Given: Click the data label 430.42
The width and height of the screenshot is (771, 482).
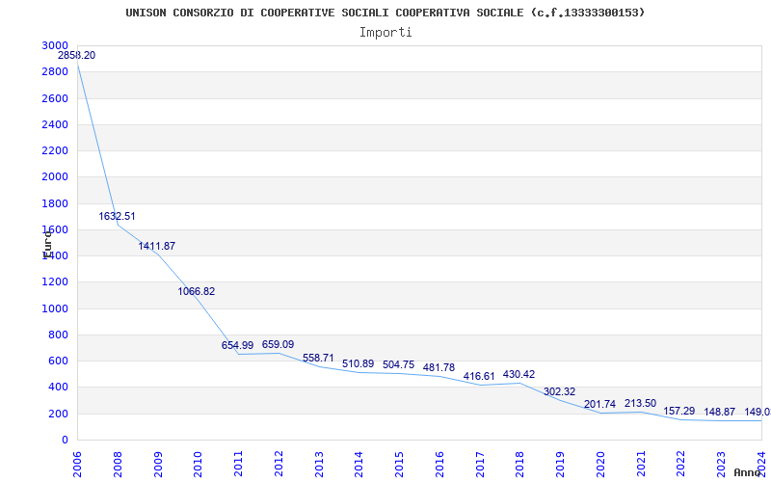Looking at the screenshot, I should 518,375.
